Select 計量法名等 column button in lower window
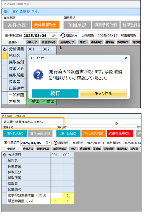The height and width of the screenshot is (218, 150). [43, 149]
